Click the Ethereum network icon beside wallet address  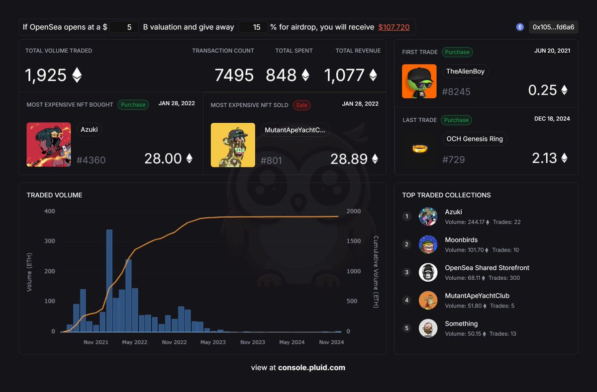[520, 27]
